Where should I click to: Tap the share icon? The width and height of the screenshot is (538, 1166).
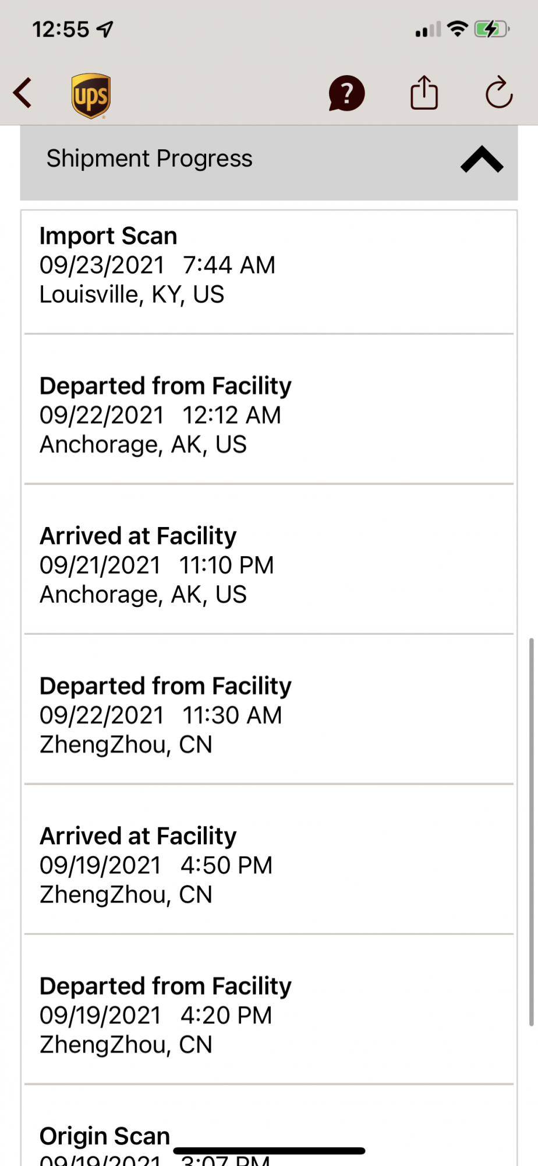tap(424, 93)
